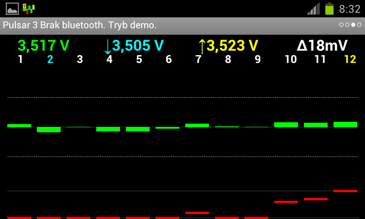Tap red balancer bar under cell 11
This screenshot has height=219, width=365.
316,199
